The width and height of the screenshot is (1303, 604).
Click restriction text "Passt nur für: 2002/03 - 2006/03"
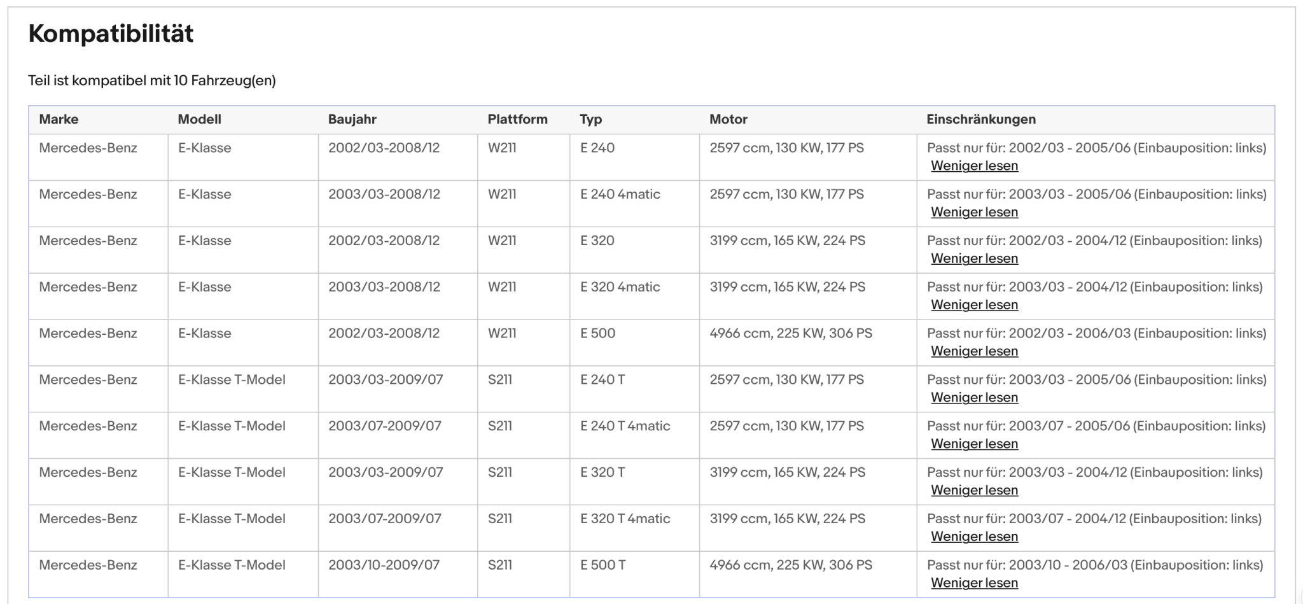pyautogui.click(x=1029, y=334)
